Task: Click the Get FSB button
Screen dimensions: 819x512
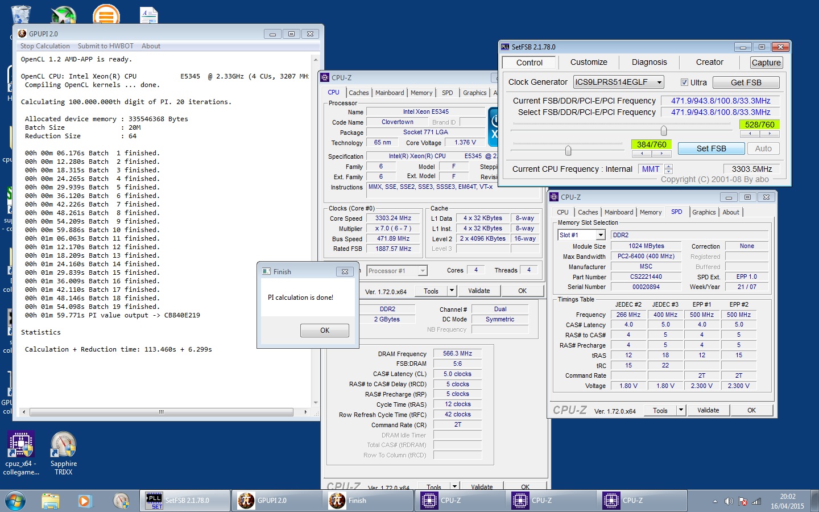Action: 746,82
